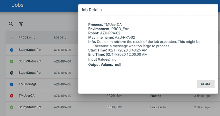Image resolution: width=220 pixels, height=116 pixels.
Task: Click the Job Details dialog heading
Action: 91,10
